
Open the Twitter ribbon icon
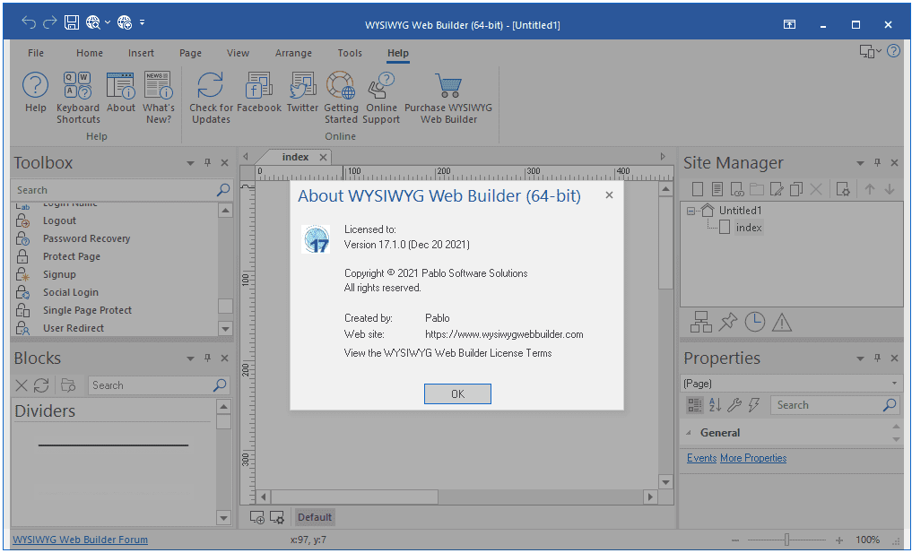coord(302,92)
